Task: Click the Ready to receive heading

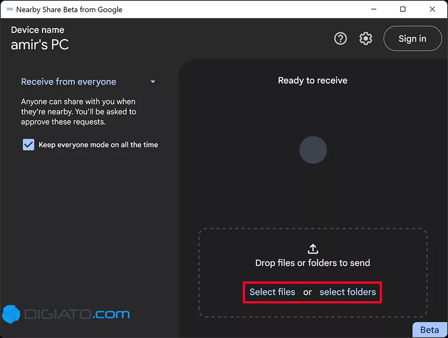Action: click(x=312, y=81)
